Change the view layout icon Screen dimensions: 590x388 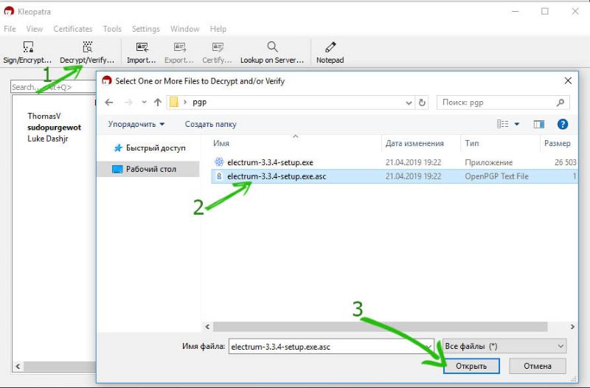click(503, 124)
